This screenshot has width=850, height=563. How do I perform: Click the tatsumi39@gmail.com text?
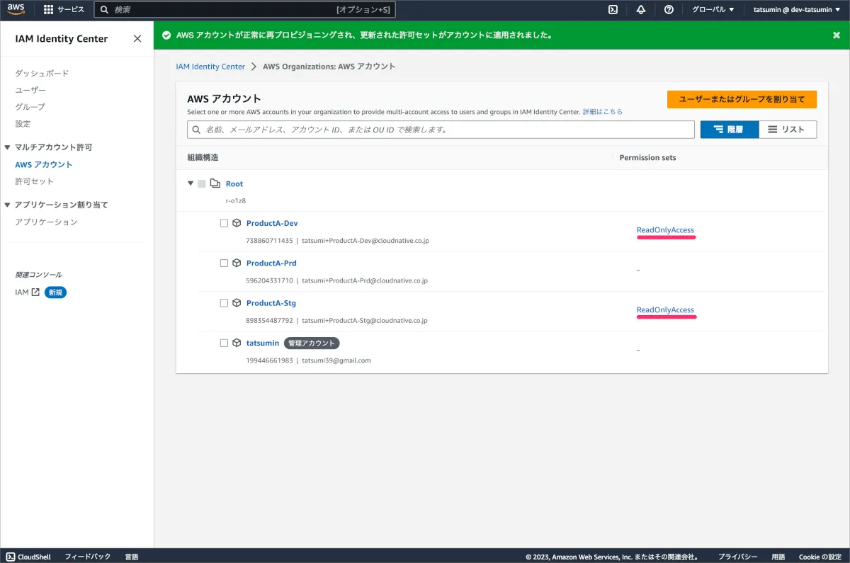[336, 360]
